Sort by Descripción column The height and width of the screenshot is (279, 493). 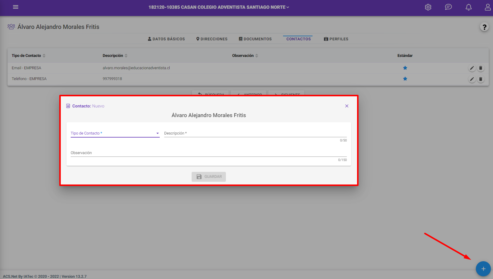[115, 56]
